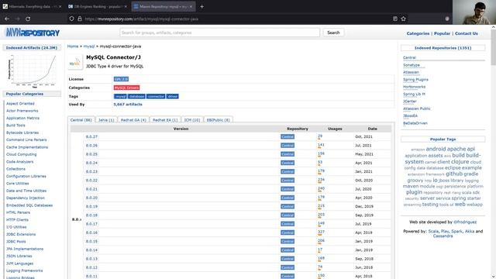Open version 8.0.16
Screen dimensions: 496x279
(x=91, y=232)
